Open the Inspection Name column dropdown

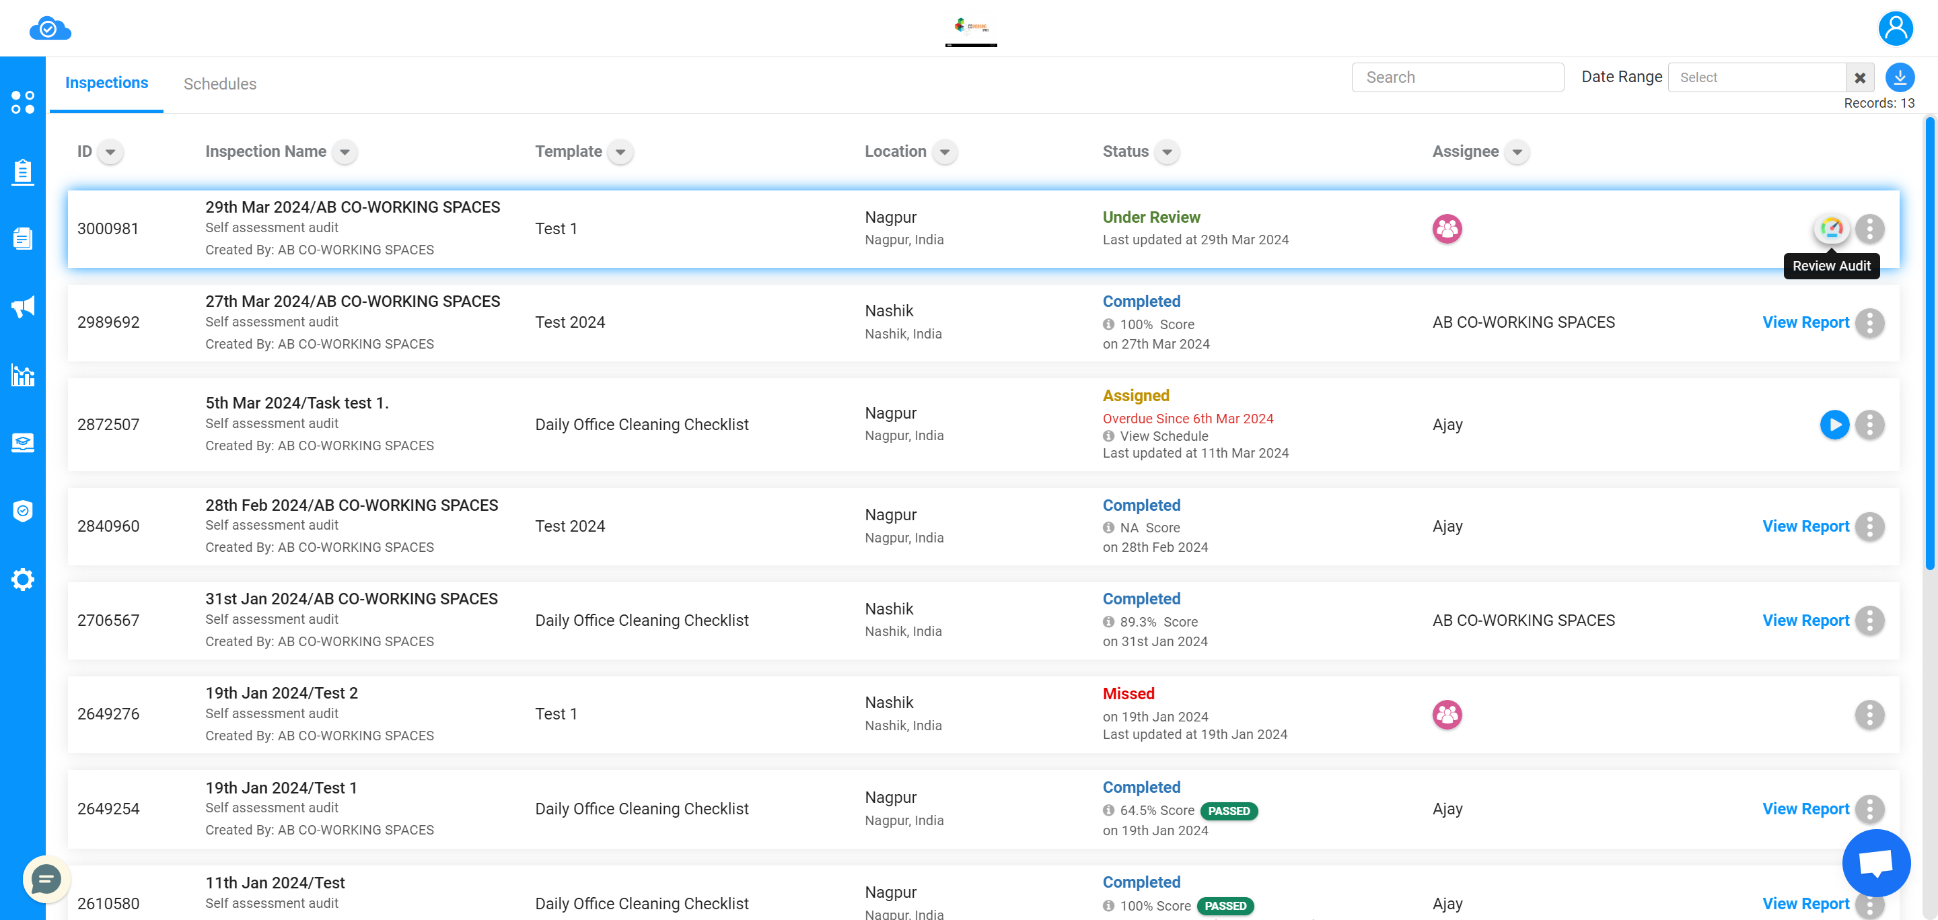pyautogui.click(x=345, y=152)
